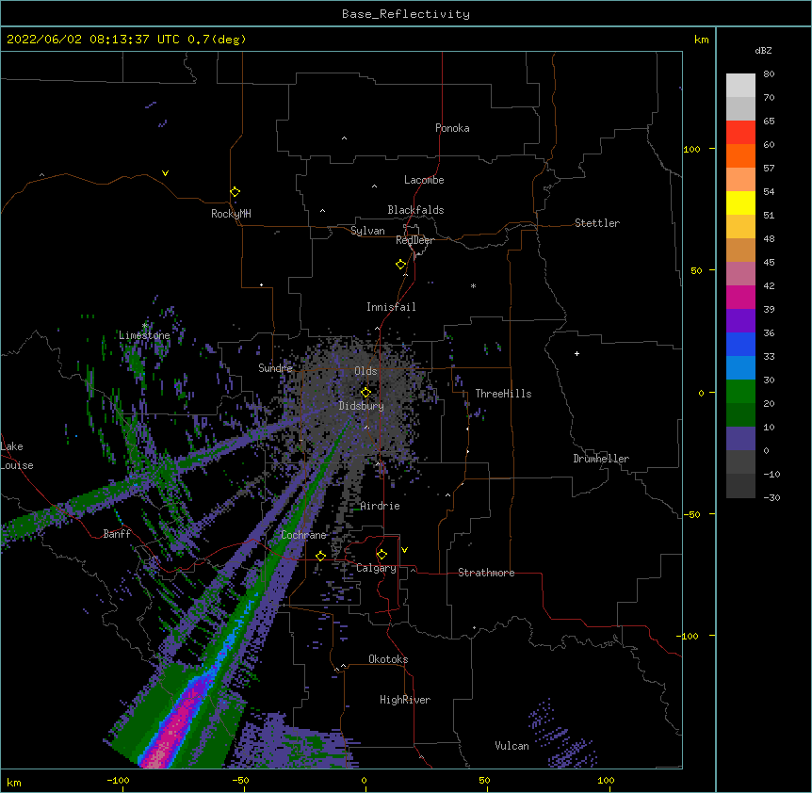
Task: Click the Stettler label
Action: click(x=597, y=223)
